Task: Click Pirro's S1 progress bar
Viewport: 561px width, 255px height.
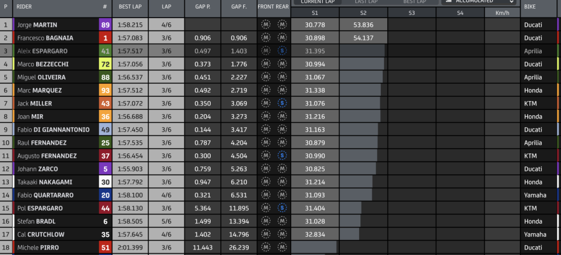Action: [314, 248]
